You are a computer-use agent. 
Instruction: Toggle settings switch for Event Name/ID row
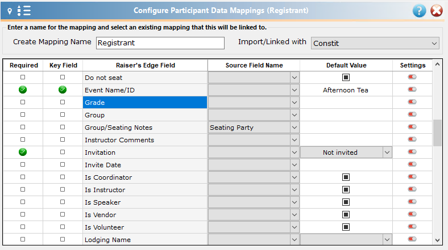pyautogui.click(x=412, y=90)
